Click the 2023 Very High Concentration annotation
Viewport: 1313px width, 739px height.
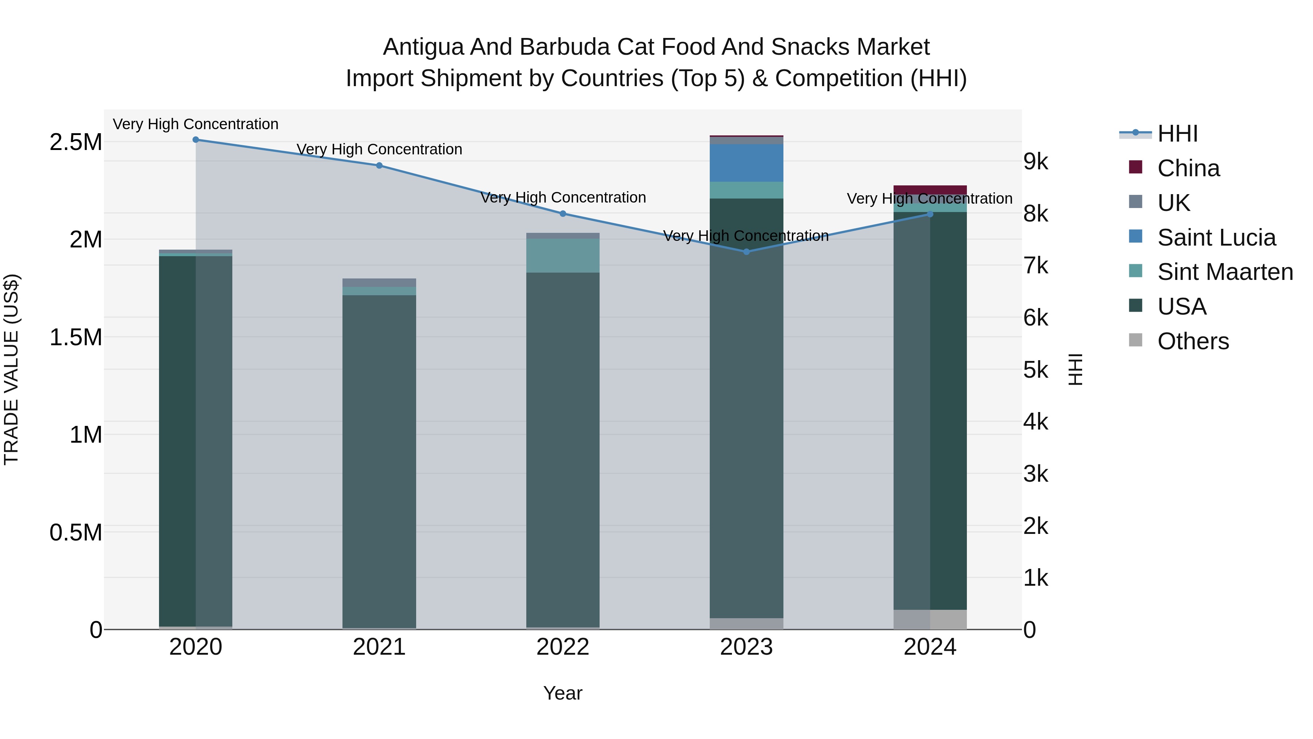pos(746,236)
